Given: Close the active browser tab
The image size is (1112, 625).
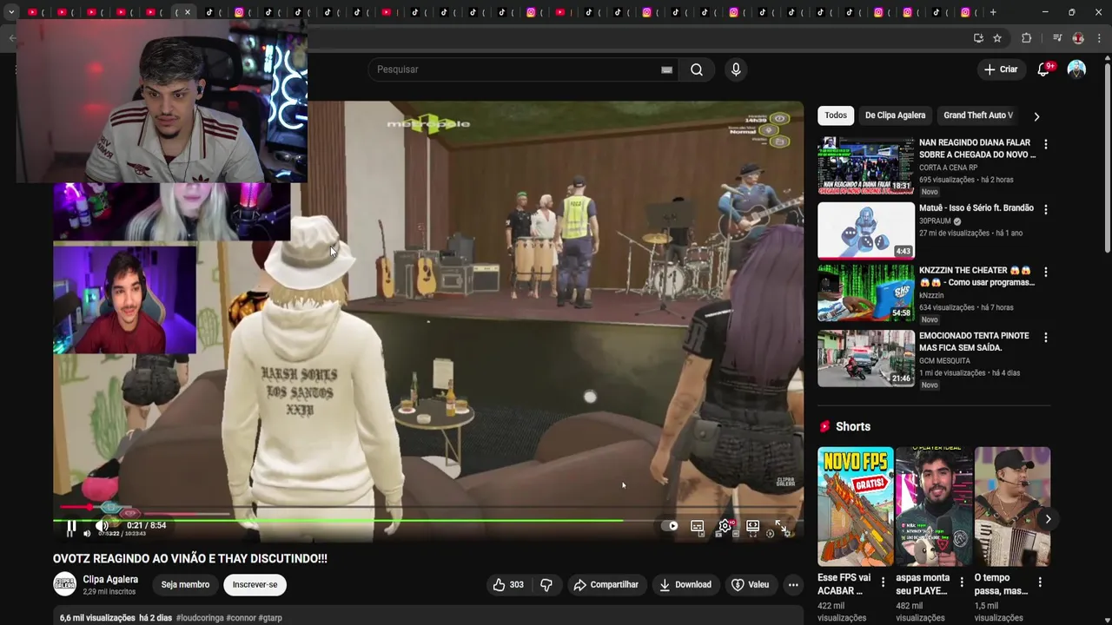Looking at the screenshot, I should coord(188,12).
